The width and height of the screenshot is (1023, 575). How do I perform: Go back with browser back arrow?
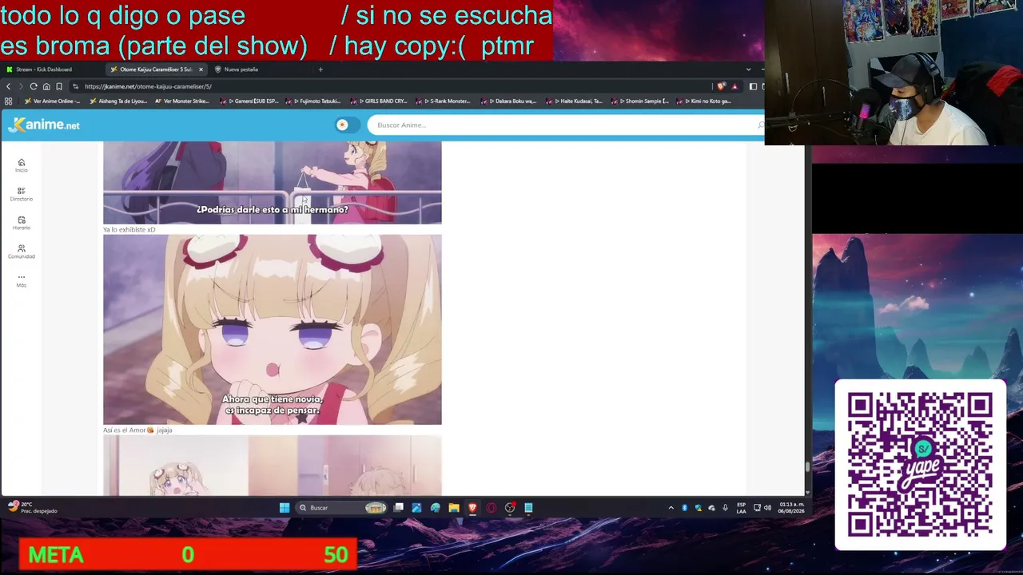[x=9, y=86]
